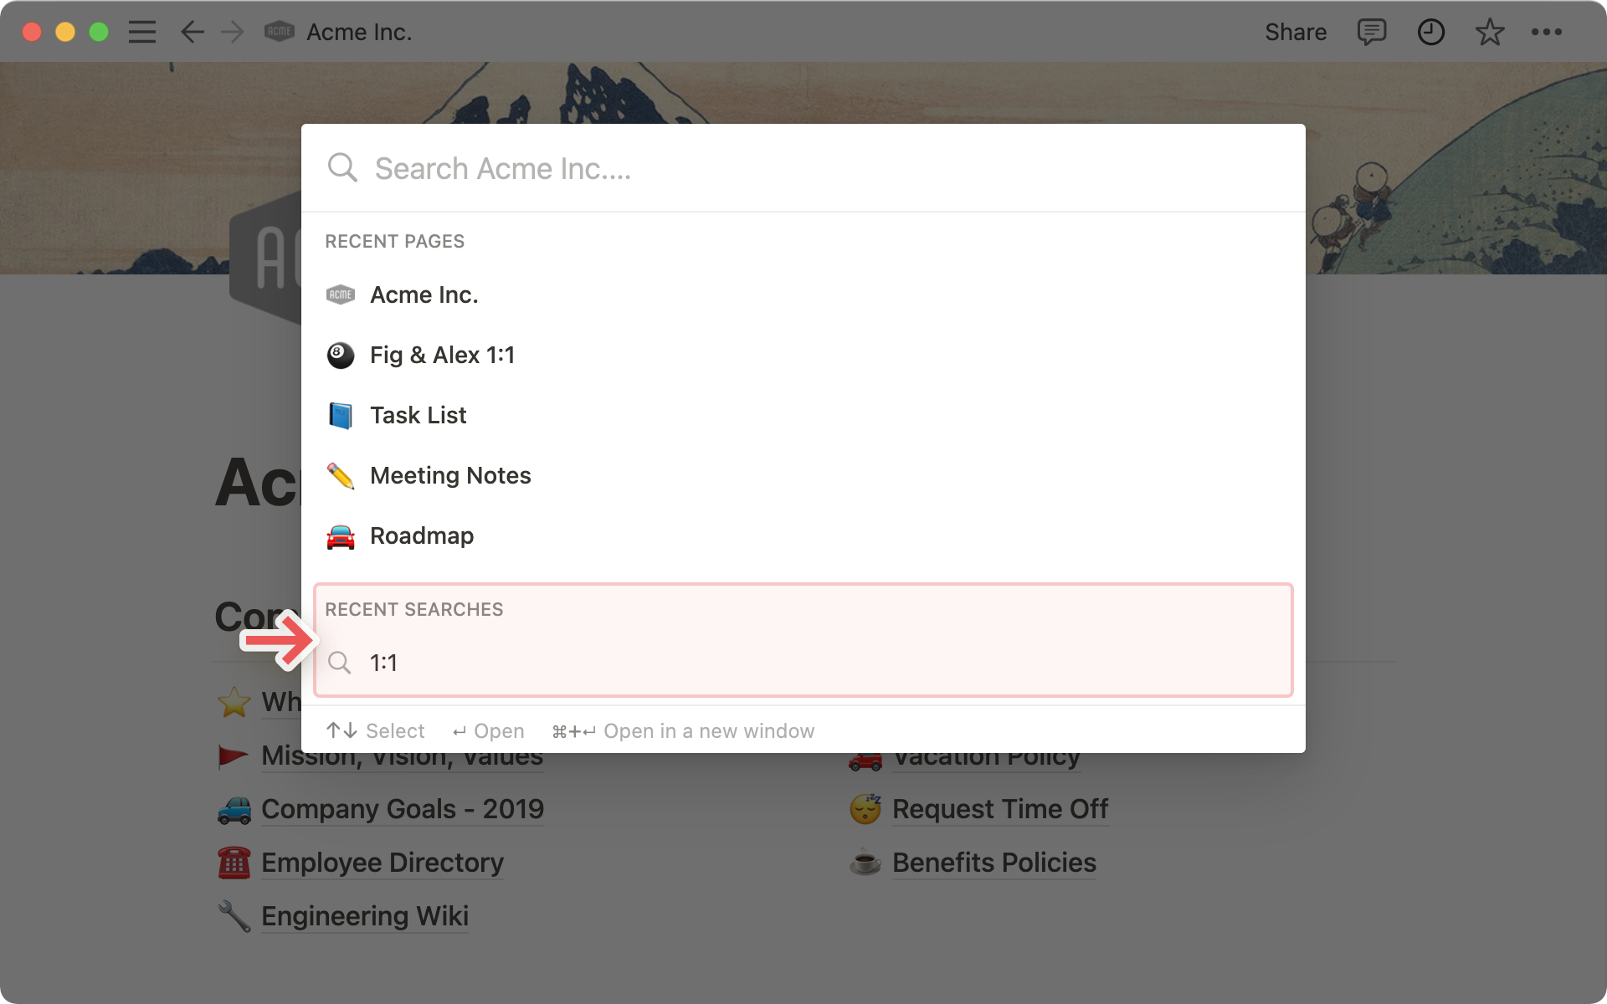The height and width of the screenshot is (1004, 1607).
Task: Select Task List in recent pages
Action: pos(418,415)
